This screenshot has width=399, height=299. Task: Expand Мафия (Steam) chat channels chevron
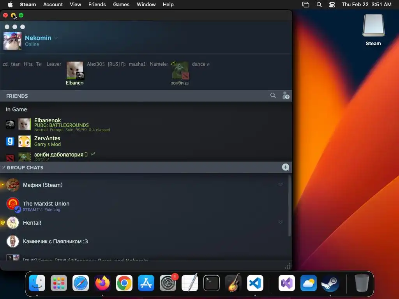281,184
